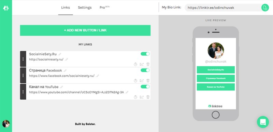Click the http://socialniesety.ru/ URL text
Screen dimensions: 273x132
click(x=46, y=60)
